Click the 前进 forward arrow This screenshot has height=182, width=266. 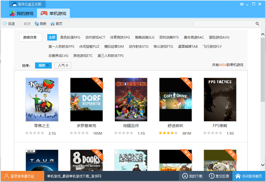[x=25, y=24]
